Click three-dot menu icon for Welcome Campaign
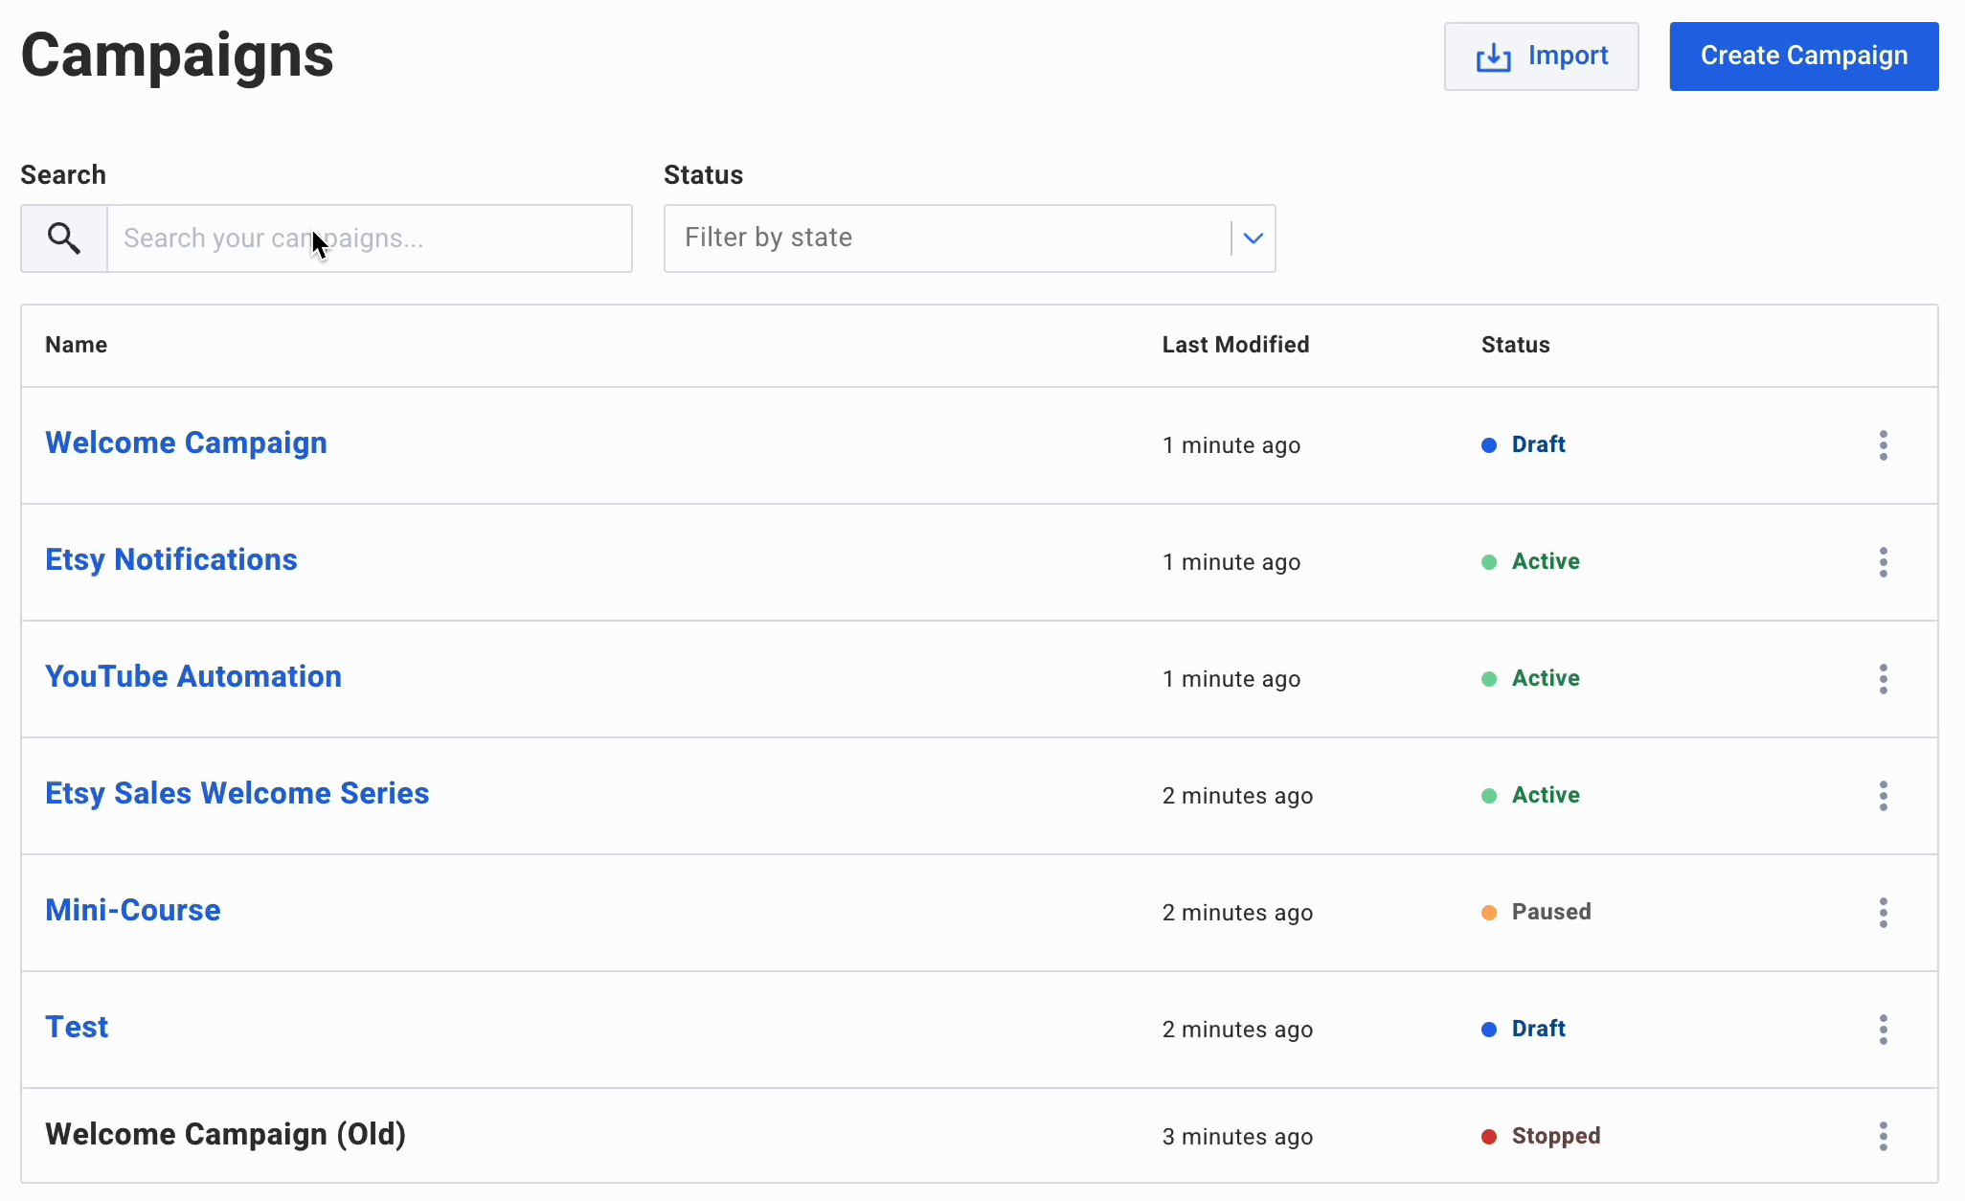This screenshot has width=1965, height=1201. pos(1884,444)
